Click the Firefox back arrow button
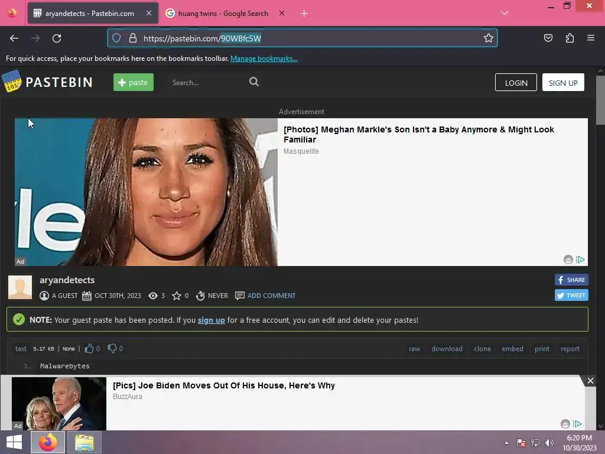Image resolution: width=605 pixels, height=454 pixels. click(x=14, y=38)
